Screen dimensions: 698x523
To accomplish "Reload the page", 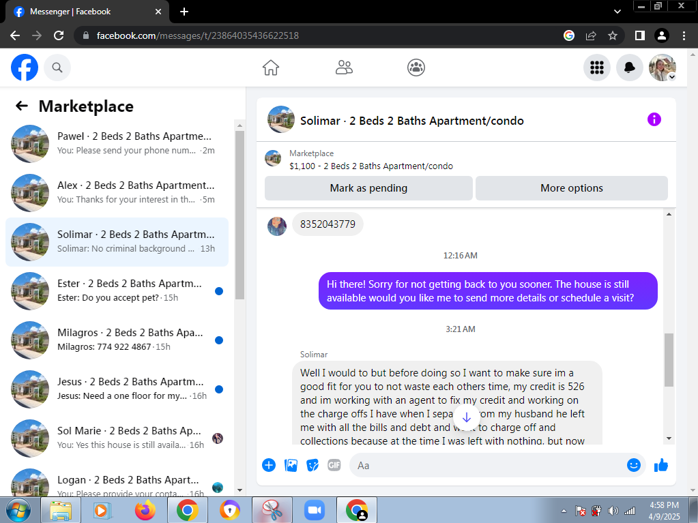I will (x=59, y=35).
